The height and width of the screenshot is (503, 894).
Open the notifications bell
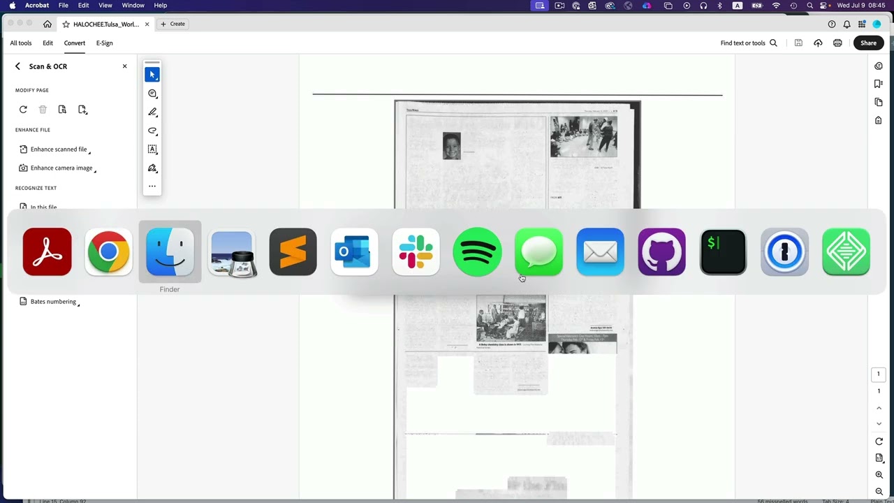coord(847,24)
